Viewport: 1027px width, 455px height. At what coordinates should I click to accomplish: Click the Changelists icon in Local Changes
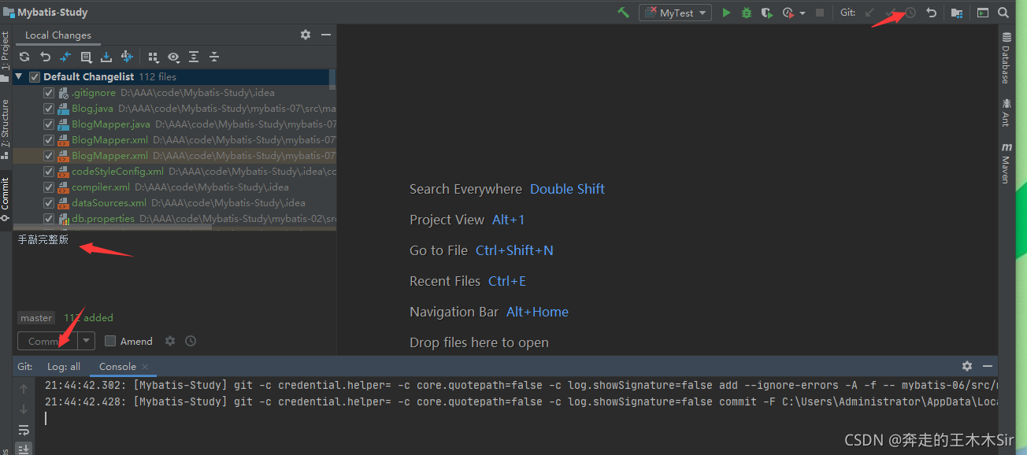(86, 57)
